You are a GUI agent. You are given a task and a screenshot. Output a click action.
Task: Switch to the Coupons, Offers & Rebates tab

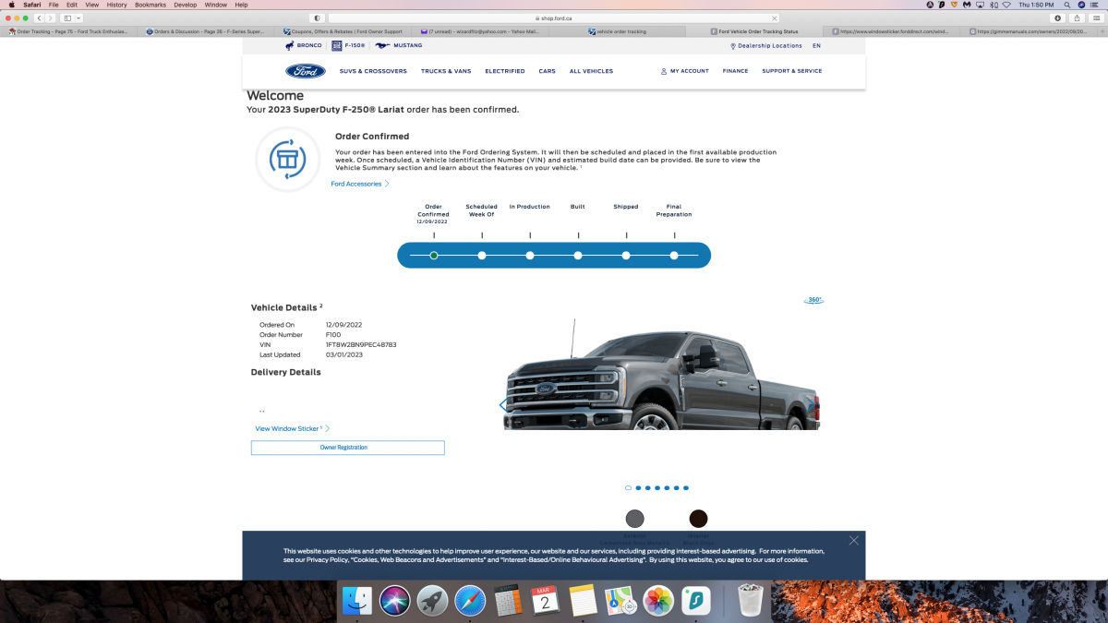[343, 31]
